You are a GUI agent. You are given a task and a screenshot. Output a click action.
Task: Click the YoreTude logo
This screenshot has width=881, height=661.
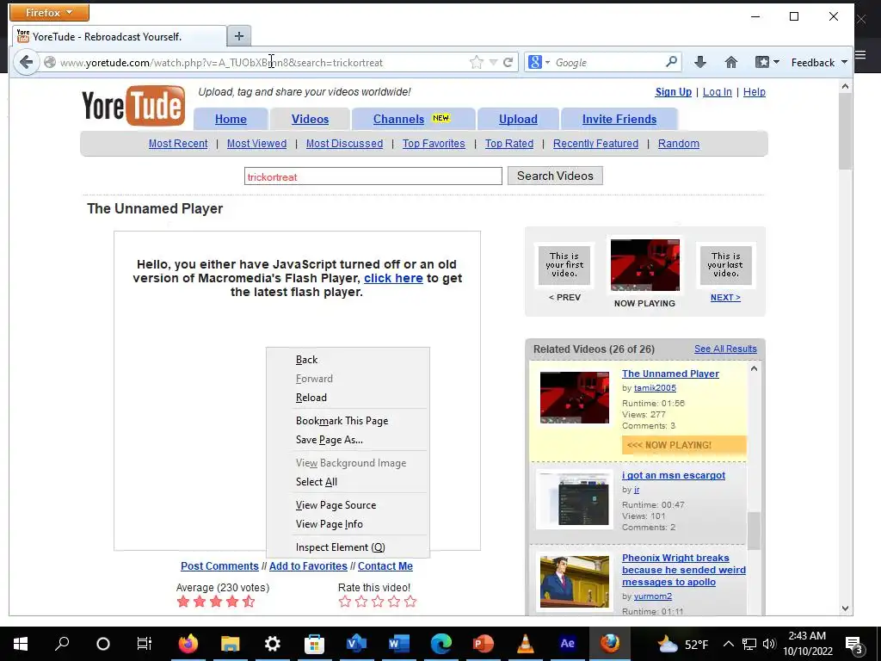tap(133, 105)
